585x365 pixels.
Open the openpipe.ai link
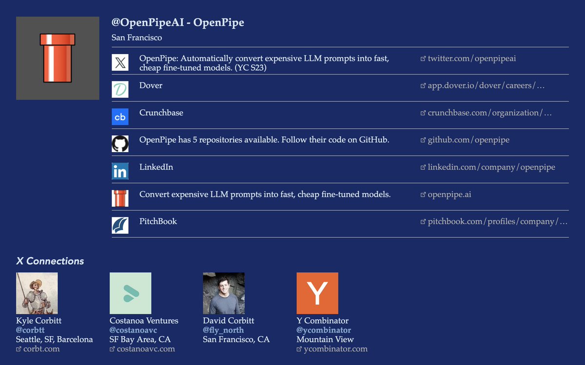coord(449,194)
